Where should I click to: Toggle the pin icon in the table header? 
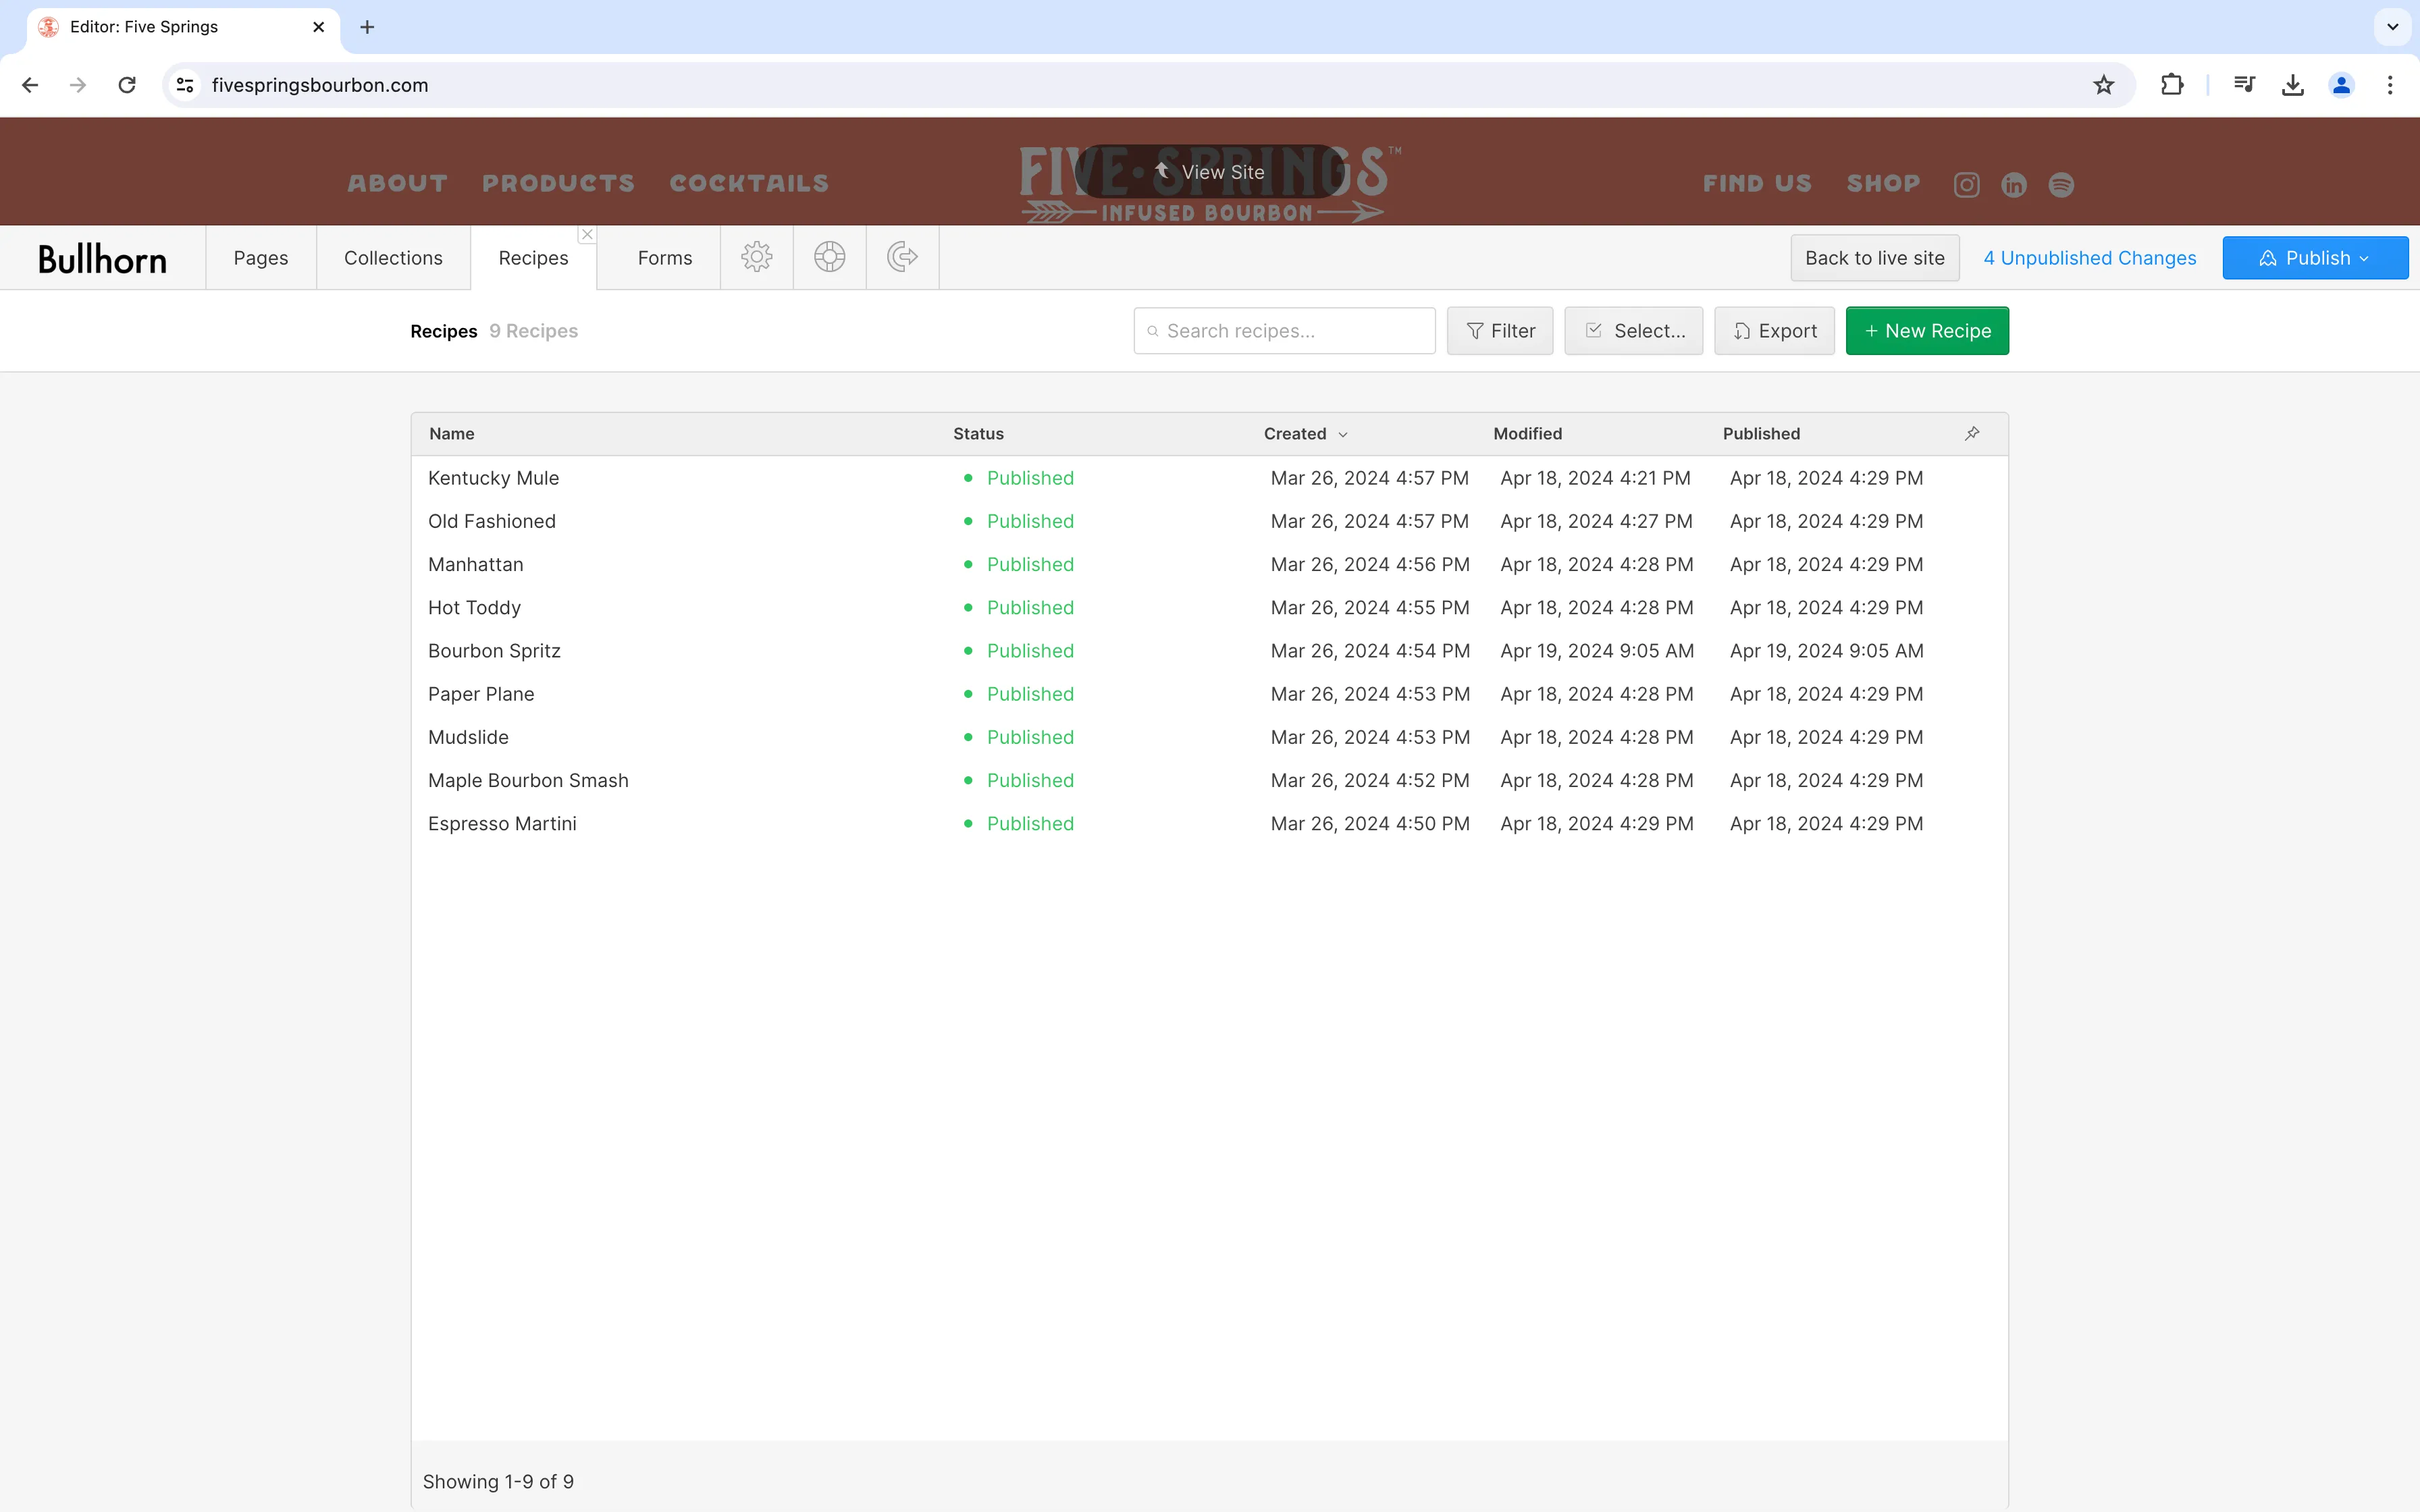click(1971, 433)
